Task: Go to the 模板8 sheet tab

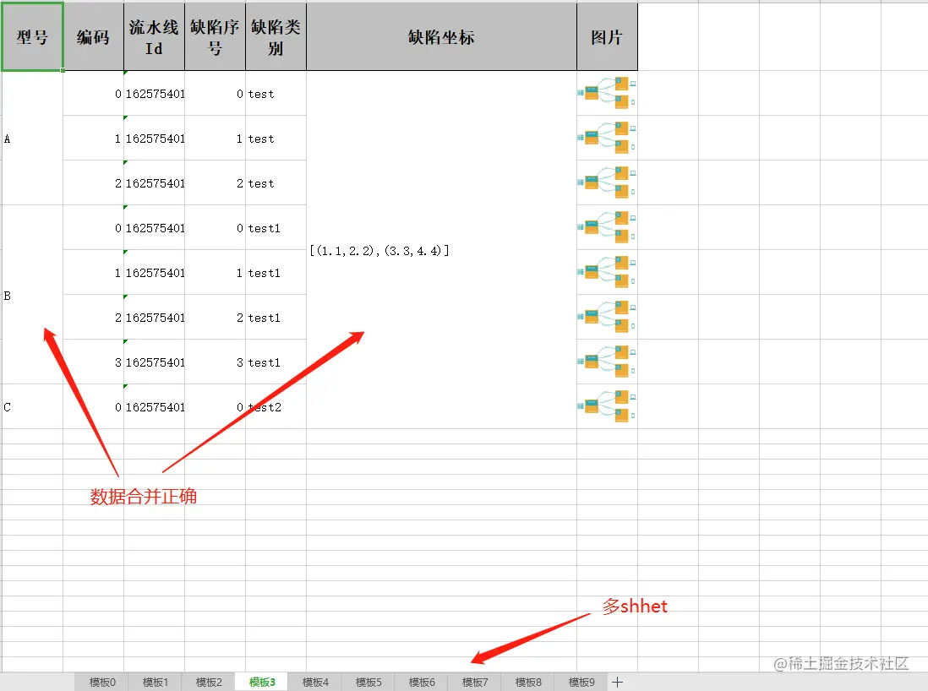Action: pos(528,682)
